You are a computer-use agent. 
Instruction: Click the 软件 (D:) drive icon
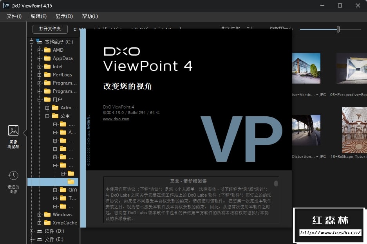pyautogui.click(x=40, y=231)
